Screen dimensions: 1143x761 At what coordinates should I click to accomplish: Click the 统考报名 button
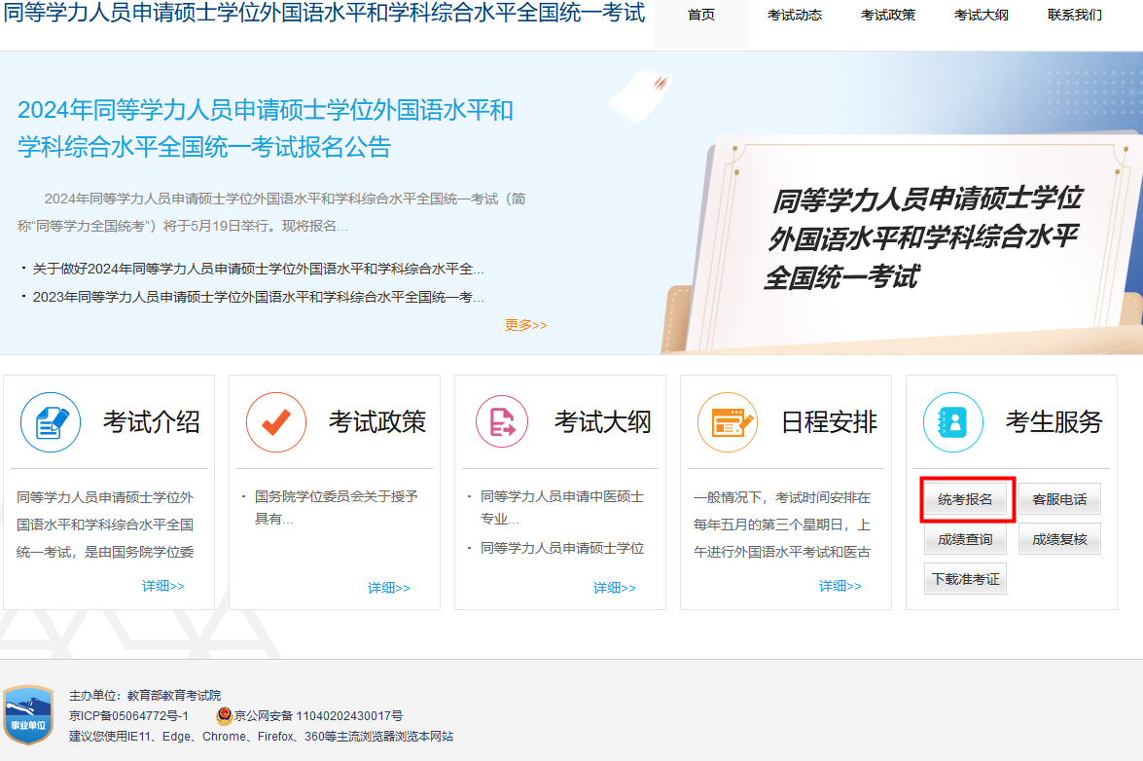[x=965, y=498]
